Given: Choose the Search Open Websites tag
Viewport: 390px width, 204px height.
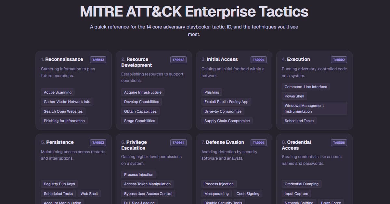Looking at the screenshot, I should coord(63,111).
